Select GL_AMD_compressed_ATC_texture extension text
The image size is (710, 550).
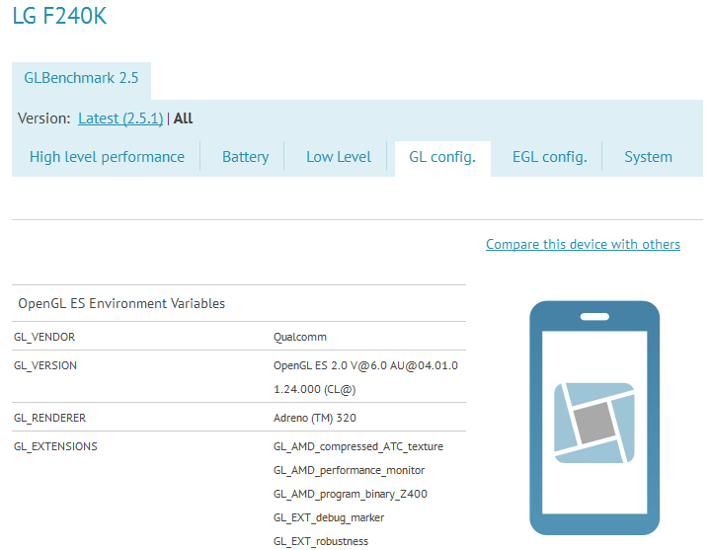(358, 446)
